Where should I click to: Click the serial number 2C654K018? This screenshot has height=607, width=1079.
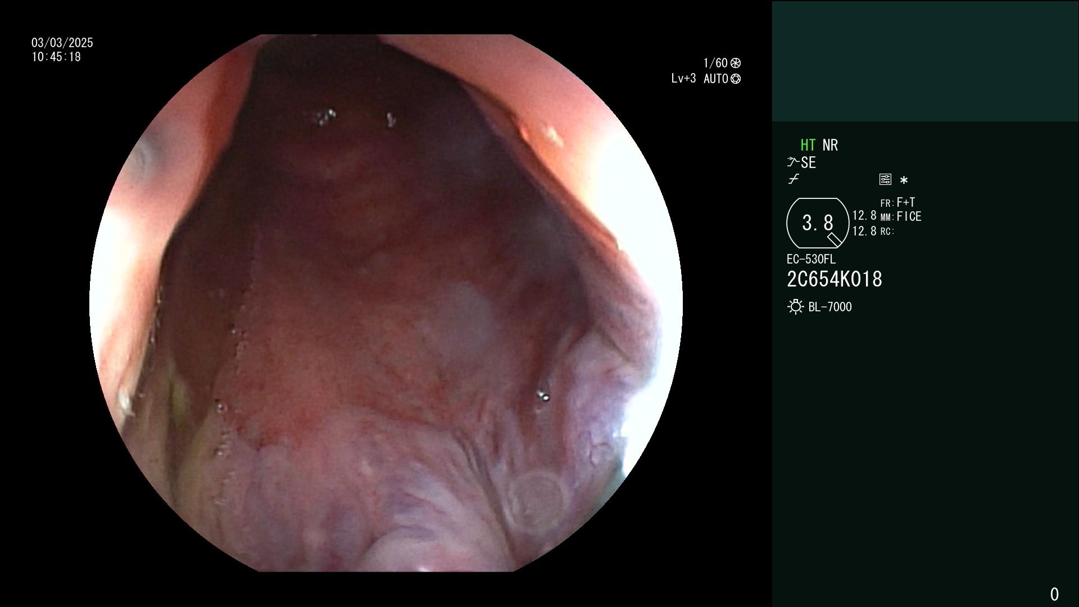(x=835, y=279)
